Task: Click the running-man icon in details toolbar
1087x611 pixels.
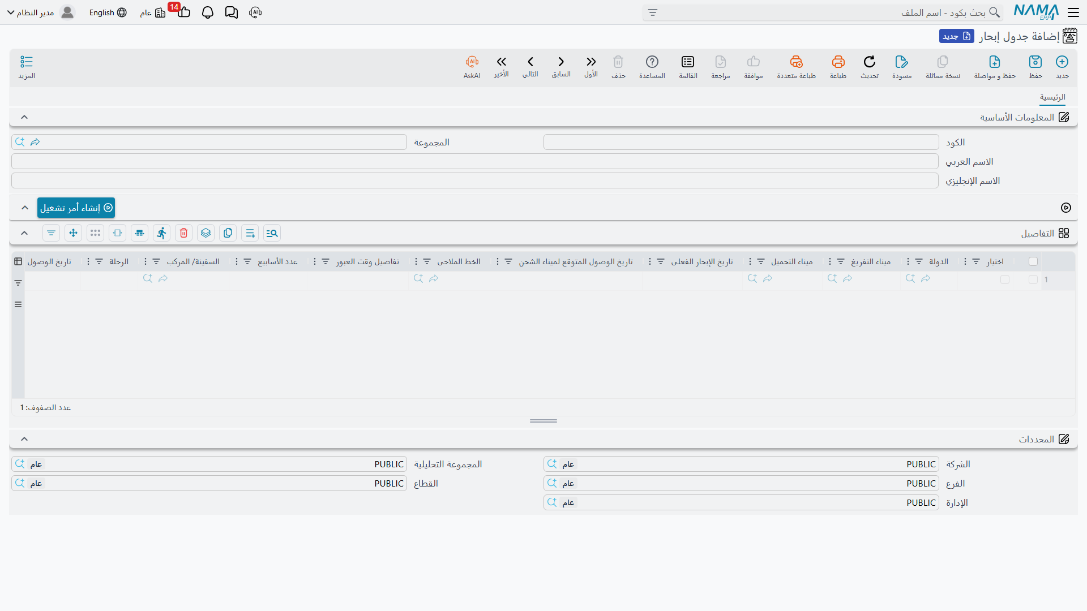Action: (162, 233)
